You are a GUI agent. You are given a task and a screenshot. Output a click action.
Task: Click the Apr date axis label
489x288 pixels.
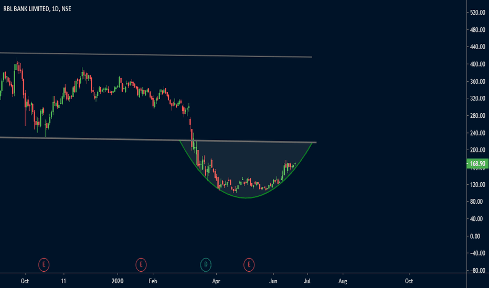(216, 281)
